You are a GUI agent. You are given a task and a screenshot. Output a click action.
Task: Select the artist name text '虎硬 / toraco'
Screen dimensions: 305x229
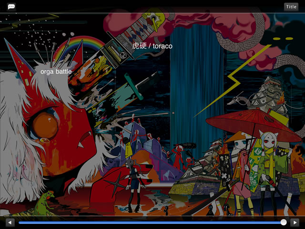(x=152, y=46)
